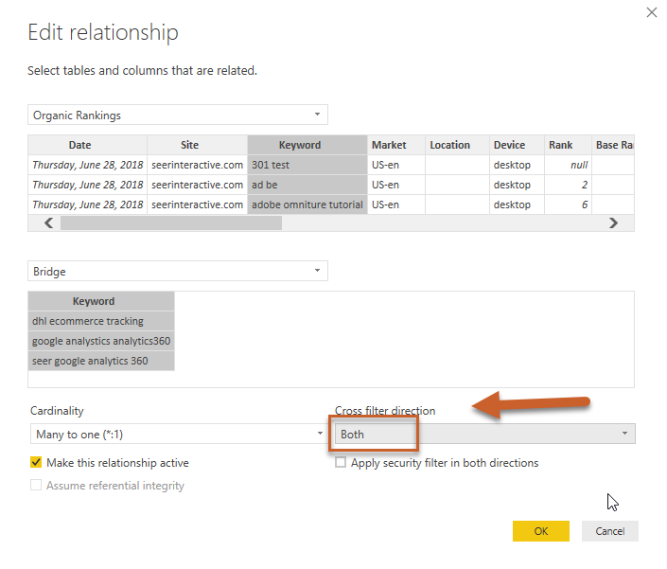Click the OK button
The image size is (667, 569).
[540, 531]
